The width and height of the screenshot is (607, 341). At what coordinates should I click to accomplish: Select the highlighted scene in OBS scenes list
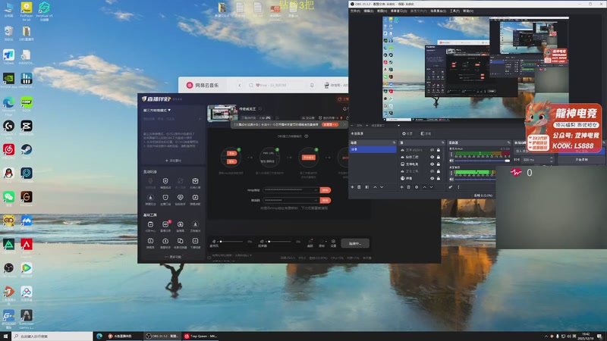pos(373,149)
